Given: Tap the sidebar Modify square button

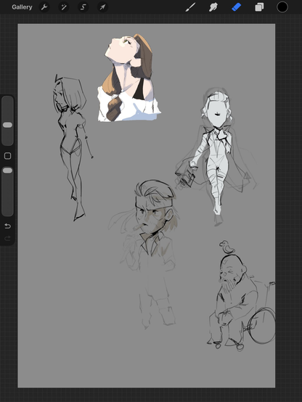Looking at the screenshot, I should tap(7, 156).
